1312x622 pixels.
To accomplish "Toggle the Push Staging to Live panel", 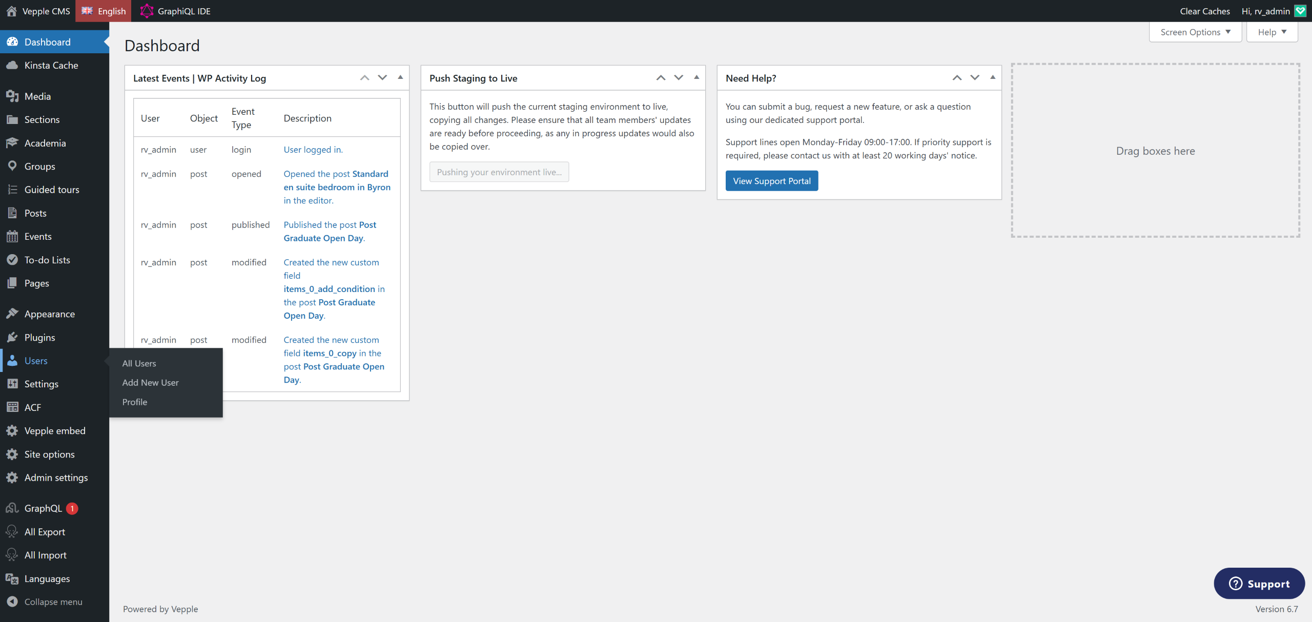I will [696, 77].
